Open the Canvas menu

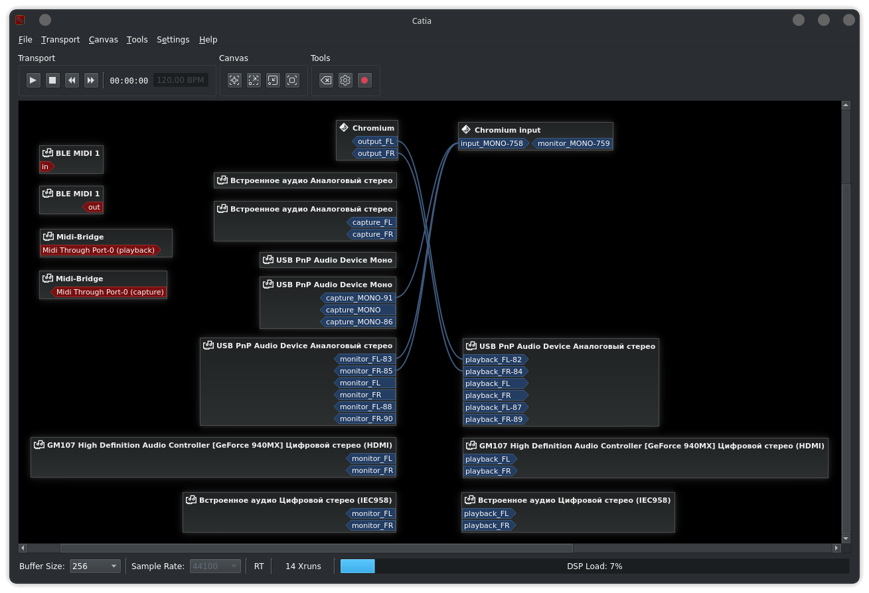click(x=103, y=40)
